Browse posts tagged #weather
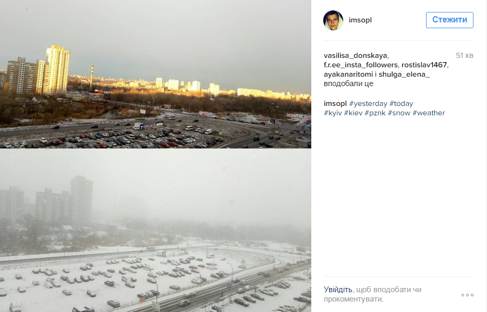The width and height of the screenshot is (487, 312). coord(429,113)
